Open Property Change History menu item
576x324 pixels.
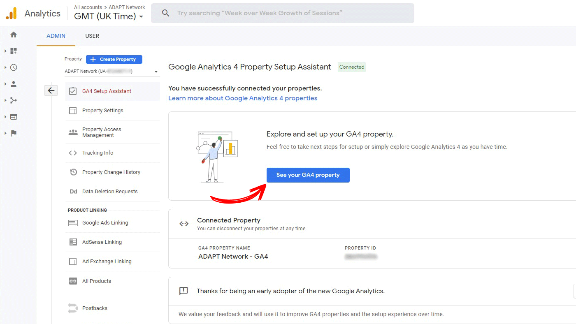point(113,172)
